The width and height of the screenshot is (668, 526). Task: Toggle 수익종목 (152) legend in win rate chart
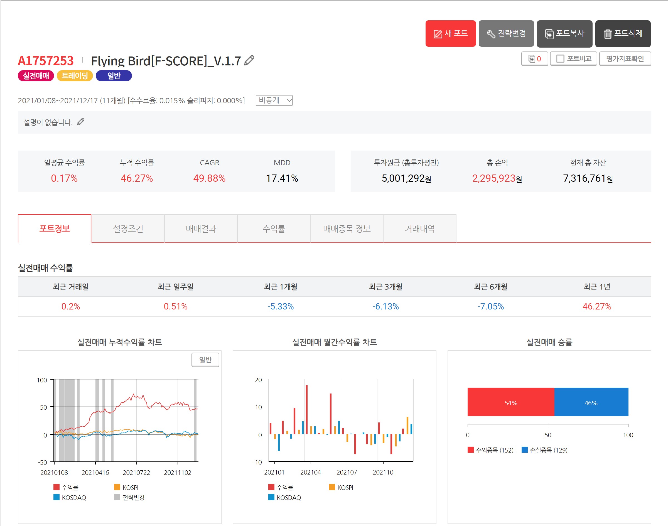[490, 450]
